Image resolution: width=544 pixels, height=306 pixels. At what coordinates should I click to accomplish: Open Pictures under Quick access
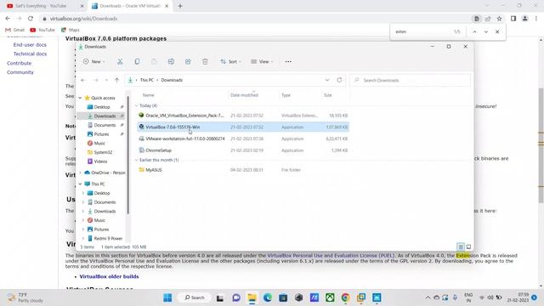point(101,134)
